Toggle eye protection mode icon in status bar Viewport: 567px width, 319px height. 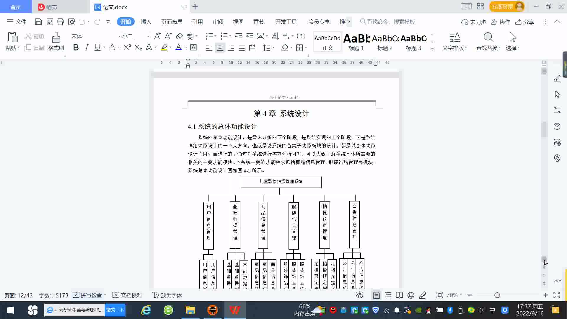(359, 295)
